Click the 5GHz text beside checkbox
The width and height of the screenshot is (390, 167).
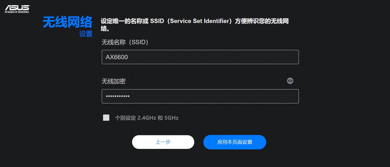171,118
